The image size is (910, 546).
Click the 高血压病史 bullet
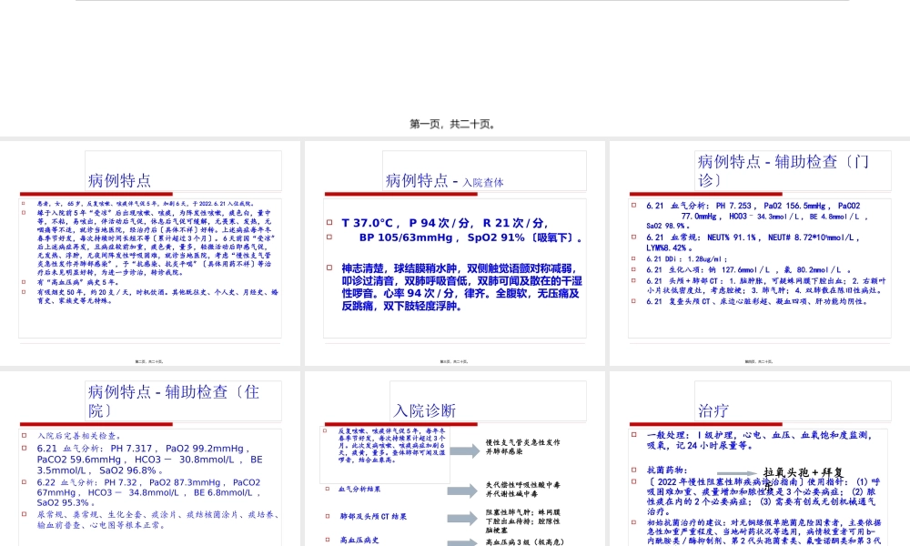(359, 541)
